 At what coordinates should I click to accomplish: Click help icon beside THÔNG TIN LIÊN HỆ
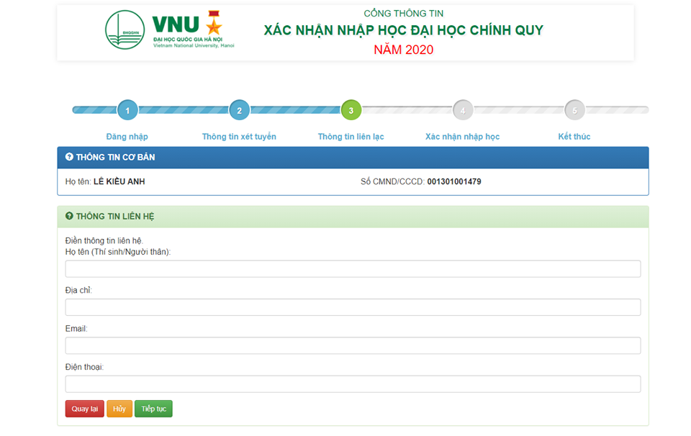click(x=69, y=216)
